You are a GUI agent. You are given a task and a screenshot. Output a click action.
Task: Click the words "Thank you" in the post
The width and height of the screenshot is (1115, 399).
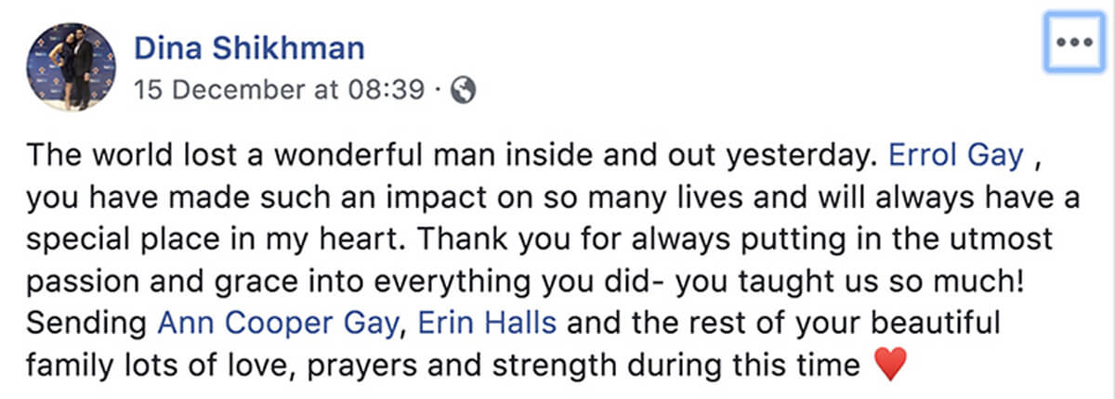coord(463,239)
